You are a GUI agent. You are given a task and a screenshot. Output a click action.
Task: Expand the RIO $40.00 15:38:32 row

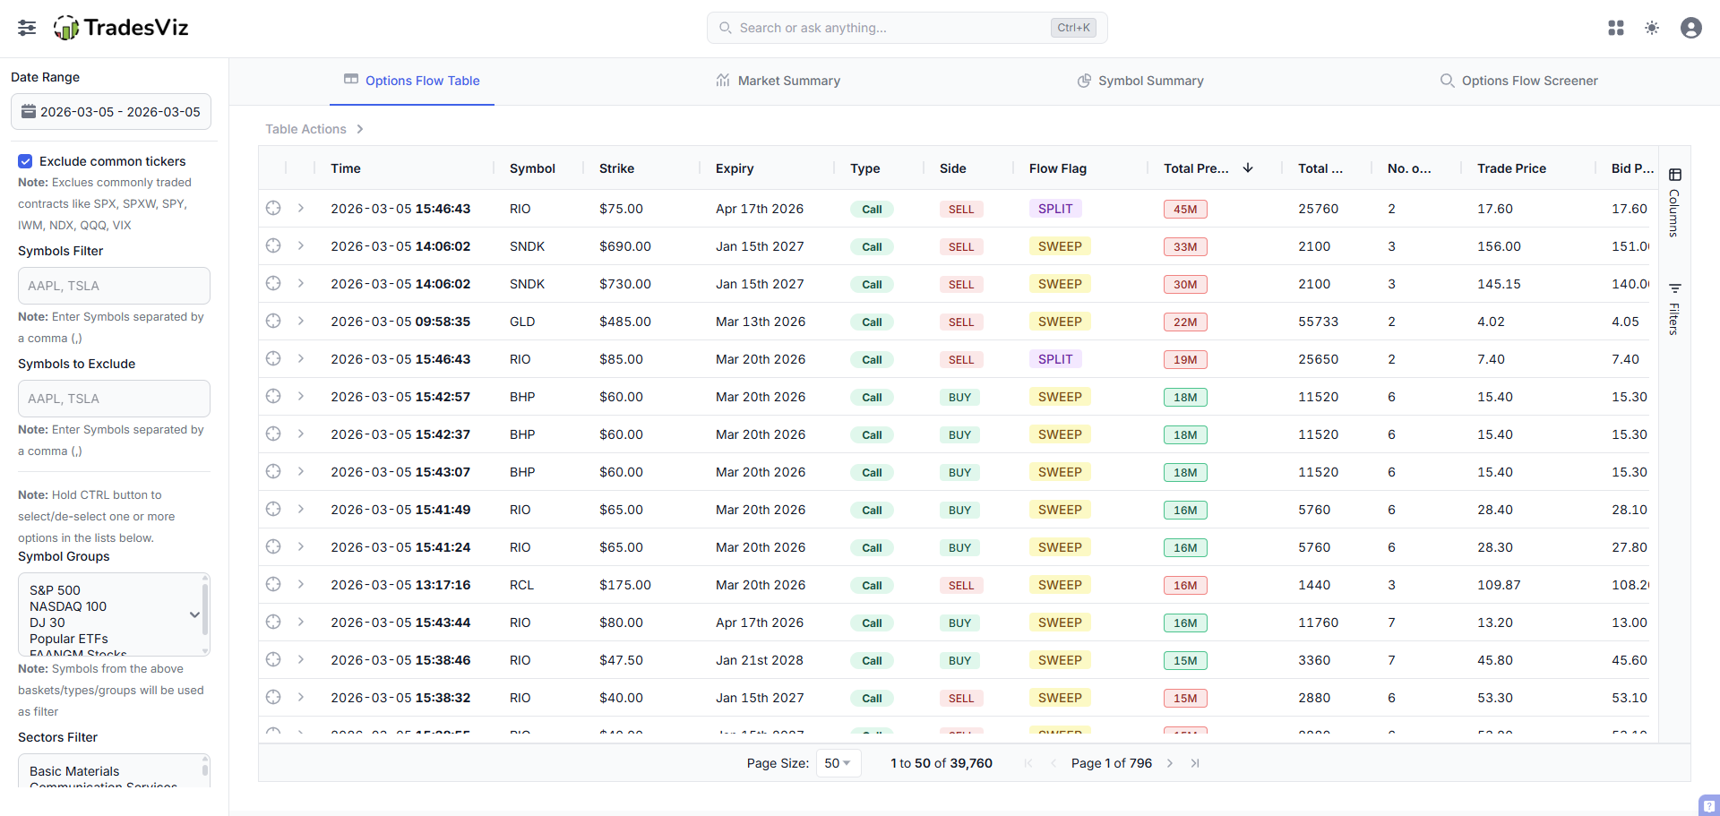(x=301, y=698)
